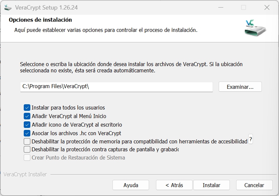Click the installation path text field
Screen dimensions: 279x196
tap(116, 87)
